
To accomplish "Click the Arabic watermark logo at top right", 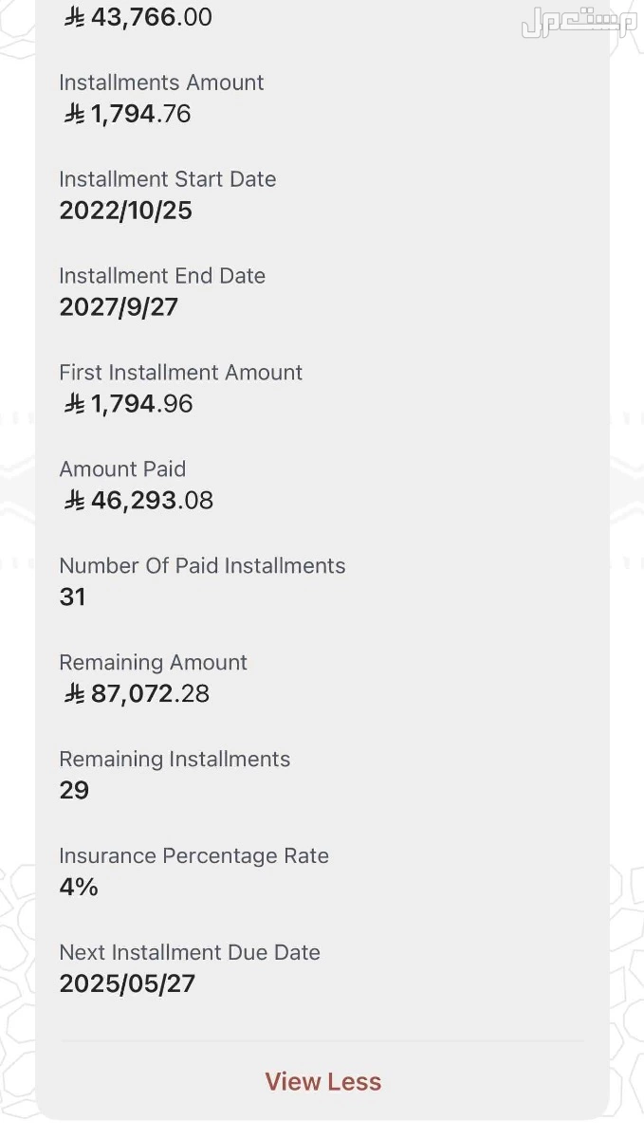I will tap(578, 24).
